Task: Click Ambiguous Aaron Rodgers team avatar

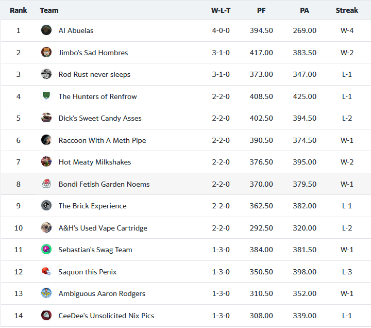Action: tap(46, 293)
